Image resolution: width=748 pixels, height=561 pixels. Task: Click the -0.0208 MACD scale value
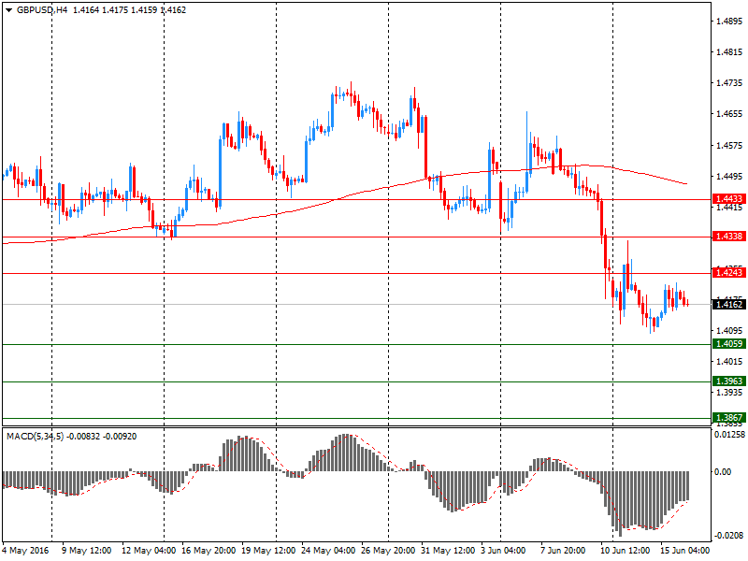[x=729, y=536]
